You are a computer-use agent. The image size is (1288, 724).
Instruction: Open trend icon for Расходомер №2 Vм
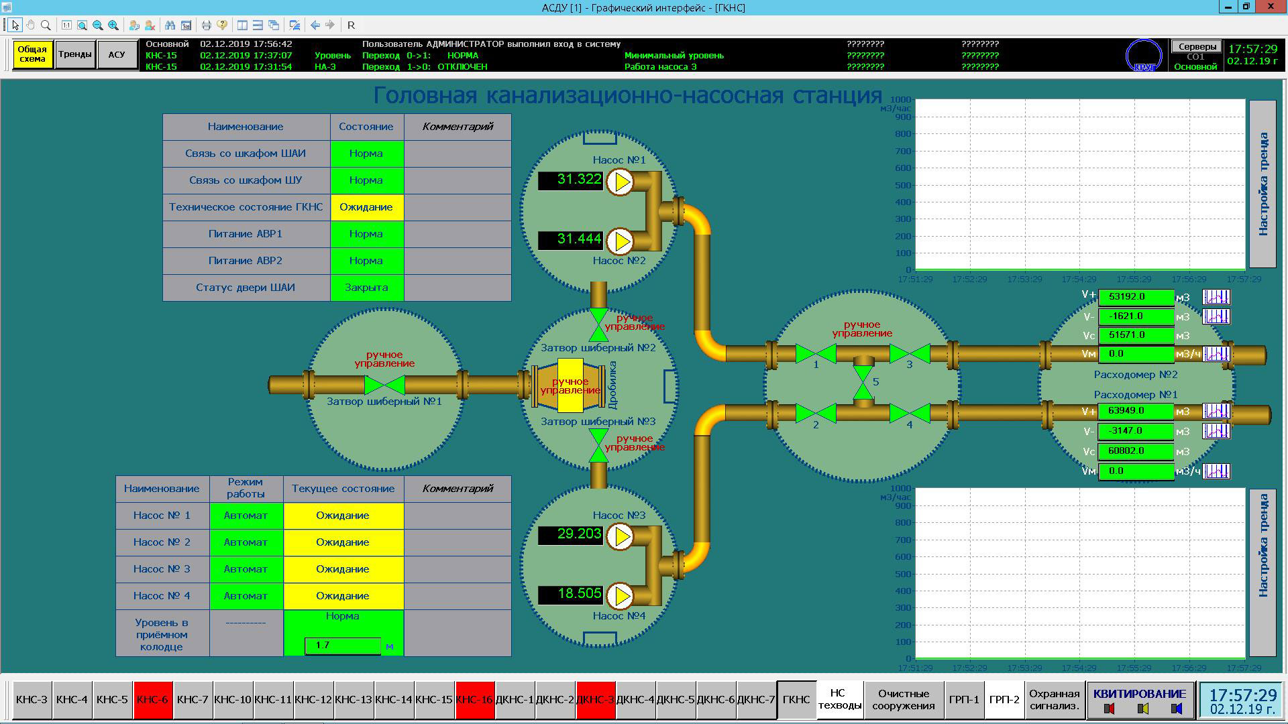[1216, 353]
